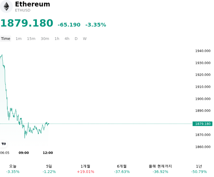This screenshot has height=177, width=214.
Task: Select the 1년 performance range
Action: click(x=199, y=169)
